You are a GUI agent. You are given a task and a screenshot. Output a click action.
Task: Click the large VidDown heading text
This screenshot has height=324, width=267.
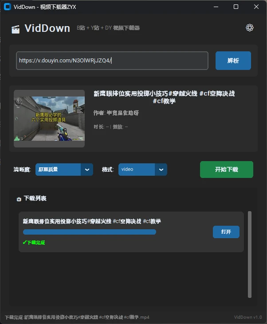tap(47, 28)
